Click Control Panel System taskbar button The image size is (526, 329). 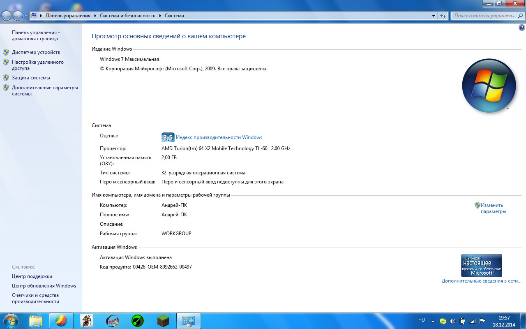click(x=189, y=321)
